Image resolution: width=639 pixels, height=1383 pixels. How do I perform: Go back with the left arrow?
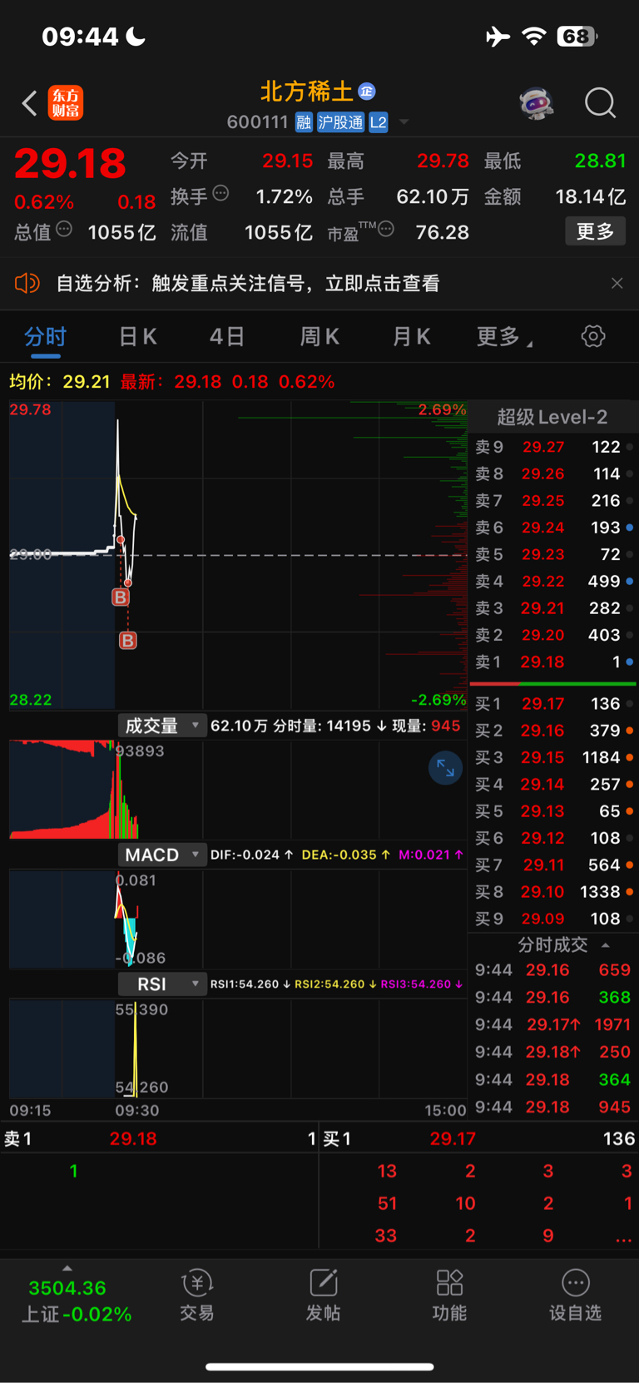pos(30,103)
